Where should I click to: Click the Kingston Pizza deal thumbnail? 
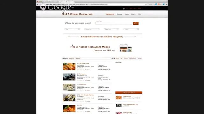click(x=119, y=98)
